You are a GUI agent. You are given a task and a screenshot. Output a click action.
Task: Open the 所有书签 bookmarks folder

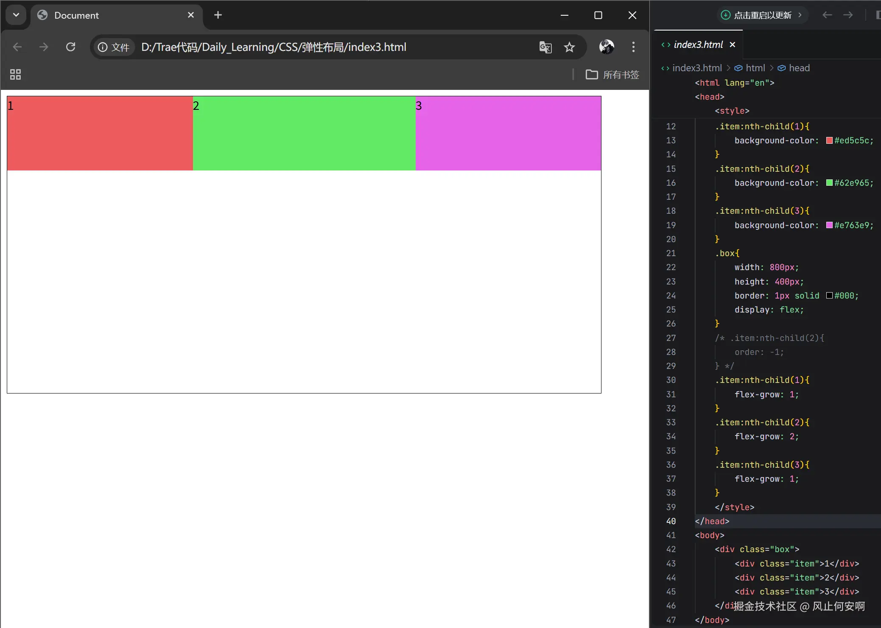click(x=612, y=75)
